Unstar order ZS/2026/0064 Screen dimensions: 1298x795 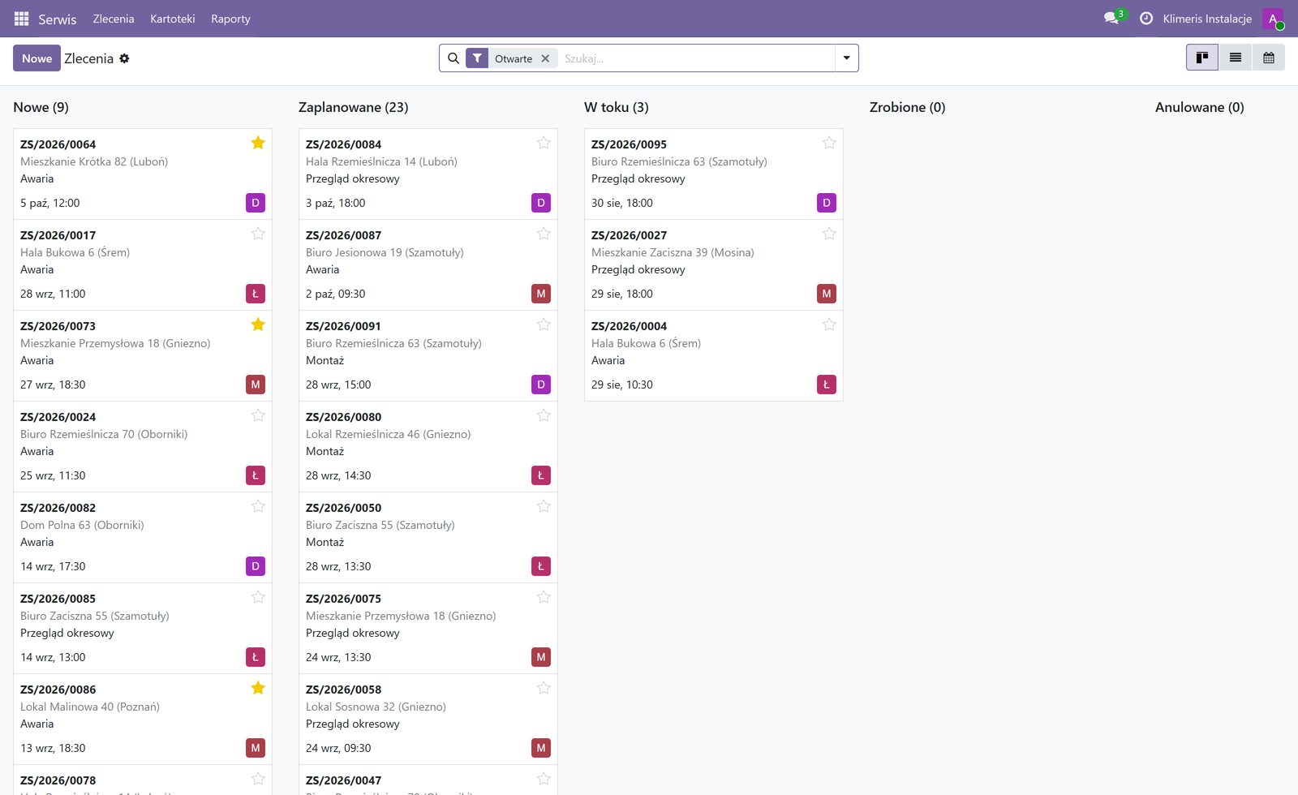pos(258,143)
